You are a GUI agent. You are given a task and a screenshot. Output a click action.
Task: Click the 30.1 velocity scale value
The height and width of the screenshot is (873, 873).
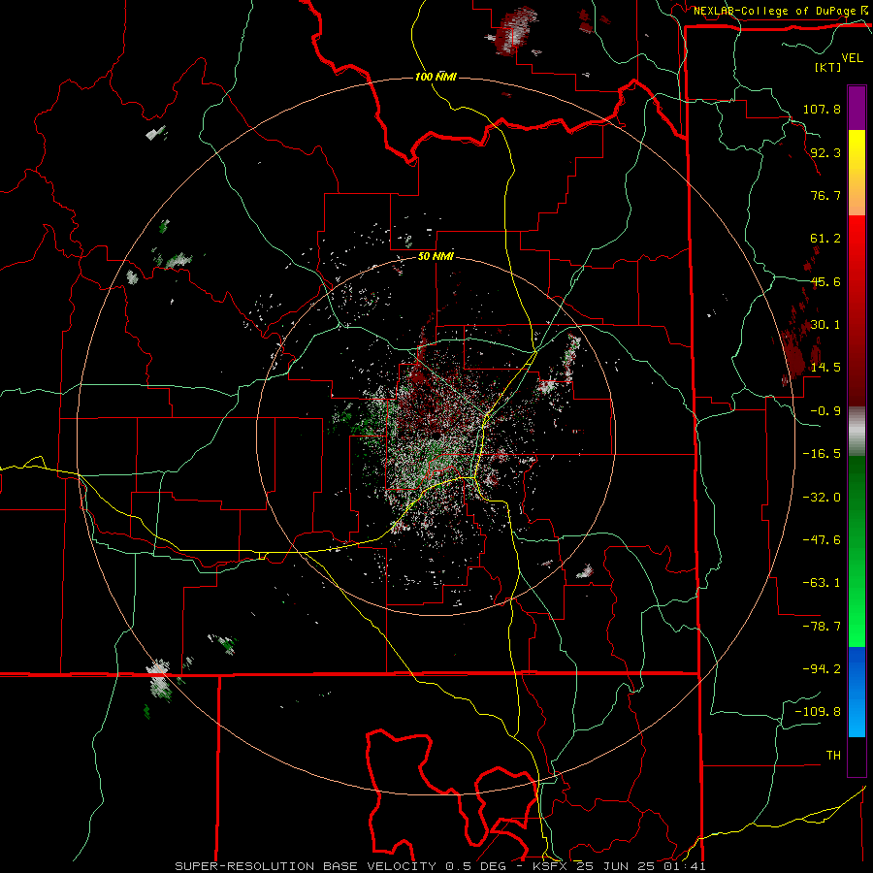(x=825, y=324)
